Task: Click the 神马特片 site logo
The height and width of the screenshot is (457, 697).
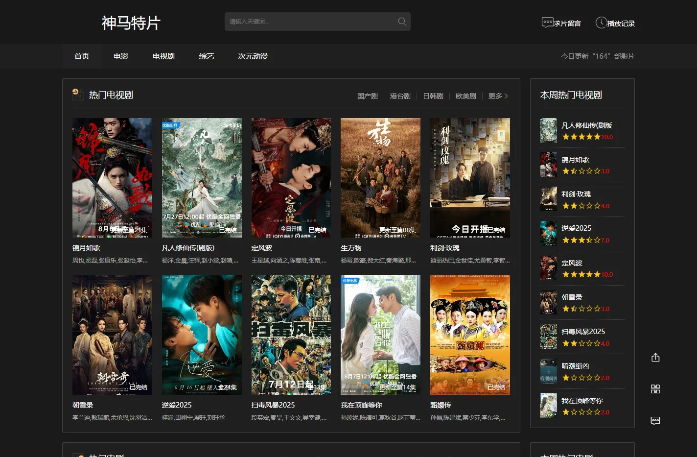Action: click(131, 23)
